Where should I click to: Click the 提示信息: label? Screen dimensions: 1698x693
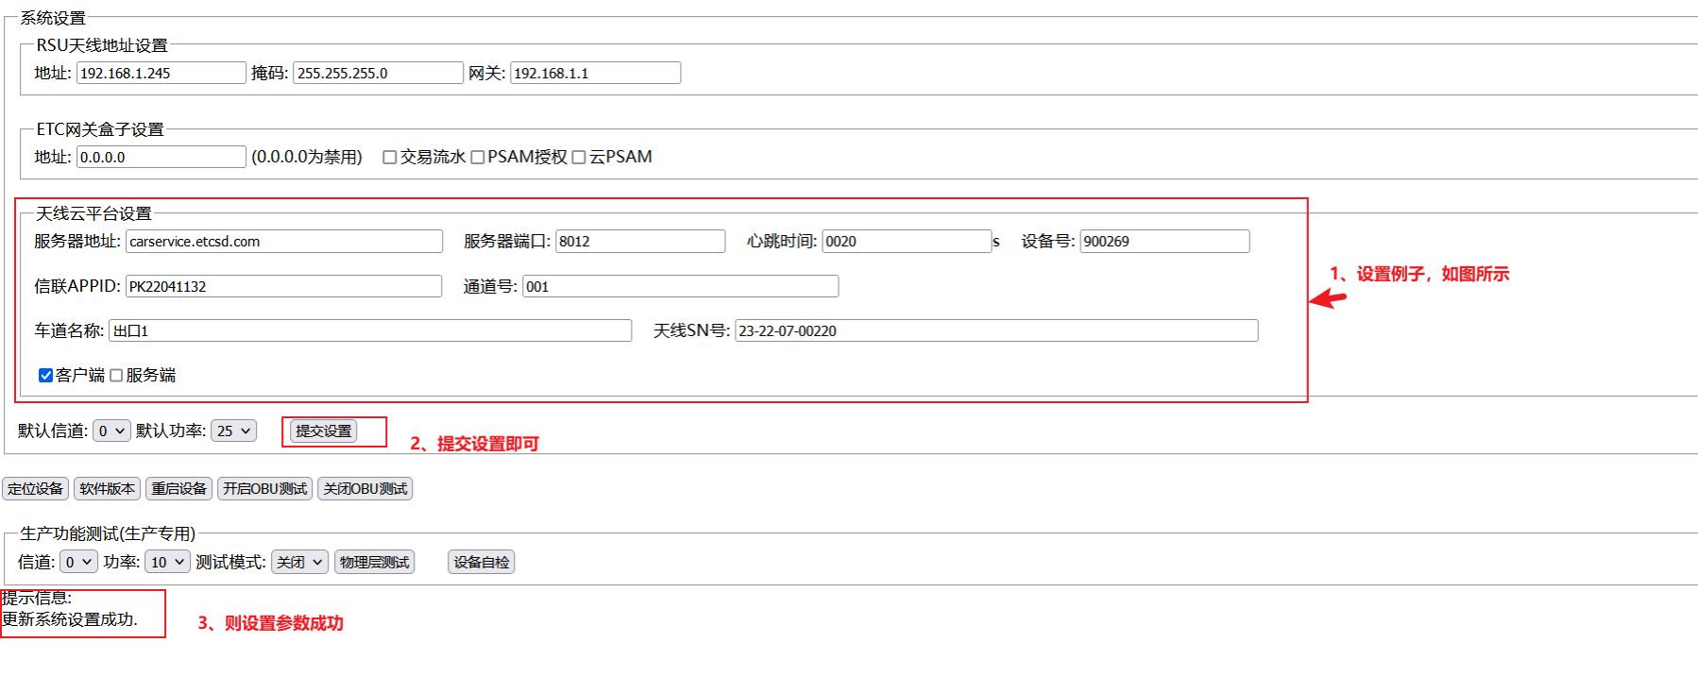click(x=37, y=598)
